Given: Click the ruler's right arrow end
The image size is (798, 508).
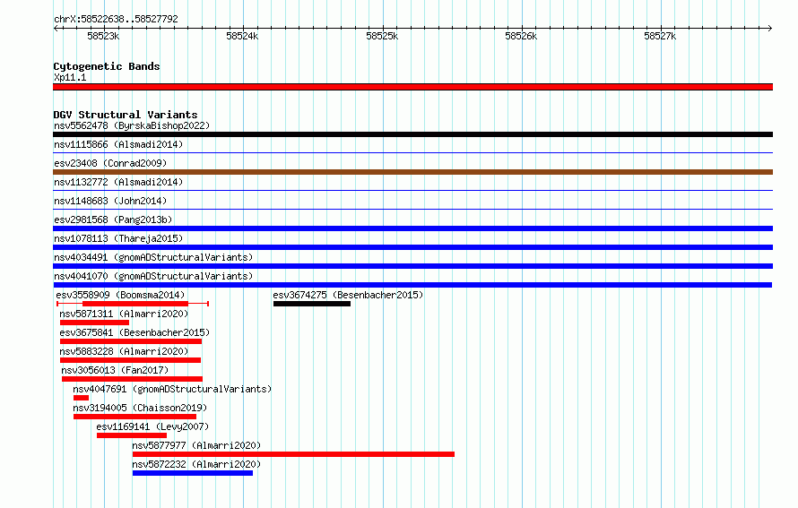Looking at the screenshot, I should [x=769, y=28].
